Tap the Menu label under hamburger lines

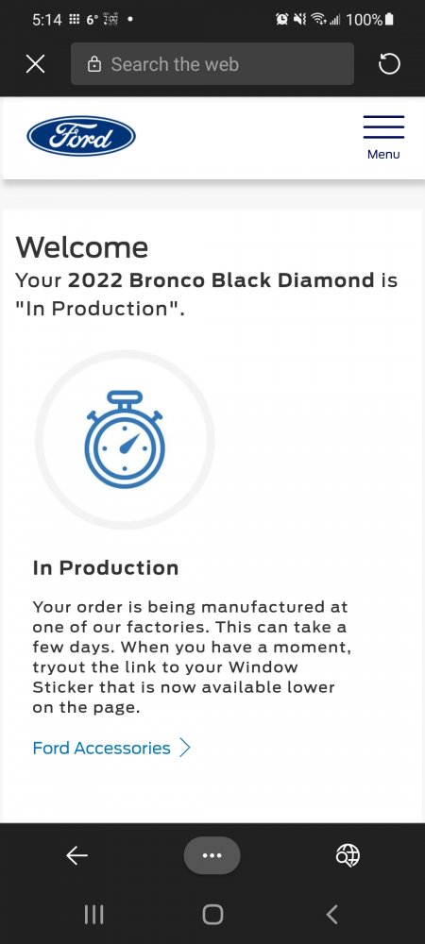[383, 154]
